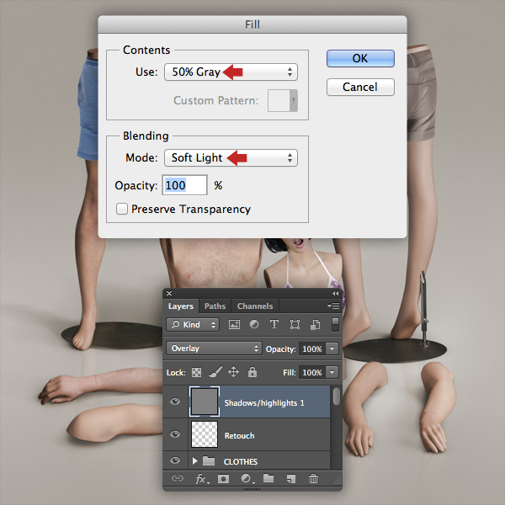The width and height of the screenshot is (505, 505).
Task: Select the CLOTHES group folder icon
Action: 209,461
